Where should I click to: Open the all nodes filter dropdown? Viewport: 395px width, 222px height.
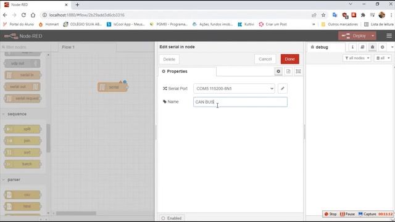pyautogui.click(x=357, y=58)
